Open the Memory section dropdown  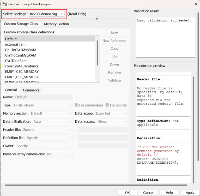click(51, 113)
